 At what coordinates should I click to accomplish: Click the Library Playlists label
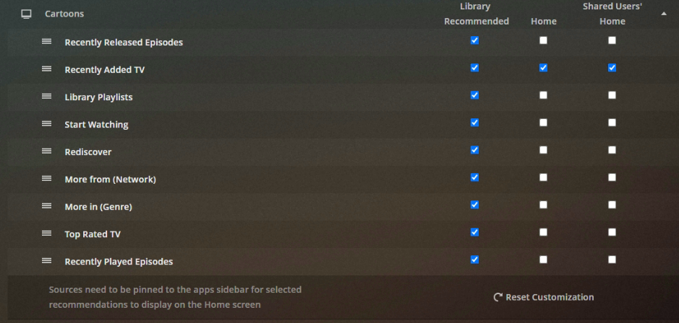[99, 97]
